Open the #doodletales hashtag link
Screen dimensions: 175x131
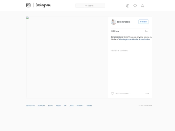click(x=144, y=39)
